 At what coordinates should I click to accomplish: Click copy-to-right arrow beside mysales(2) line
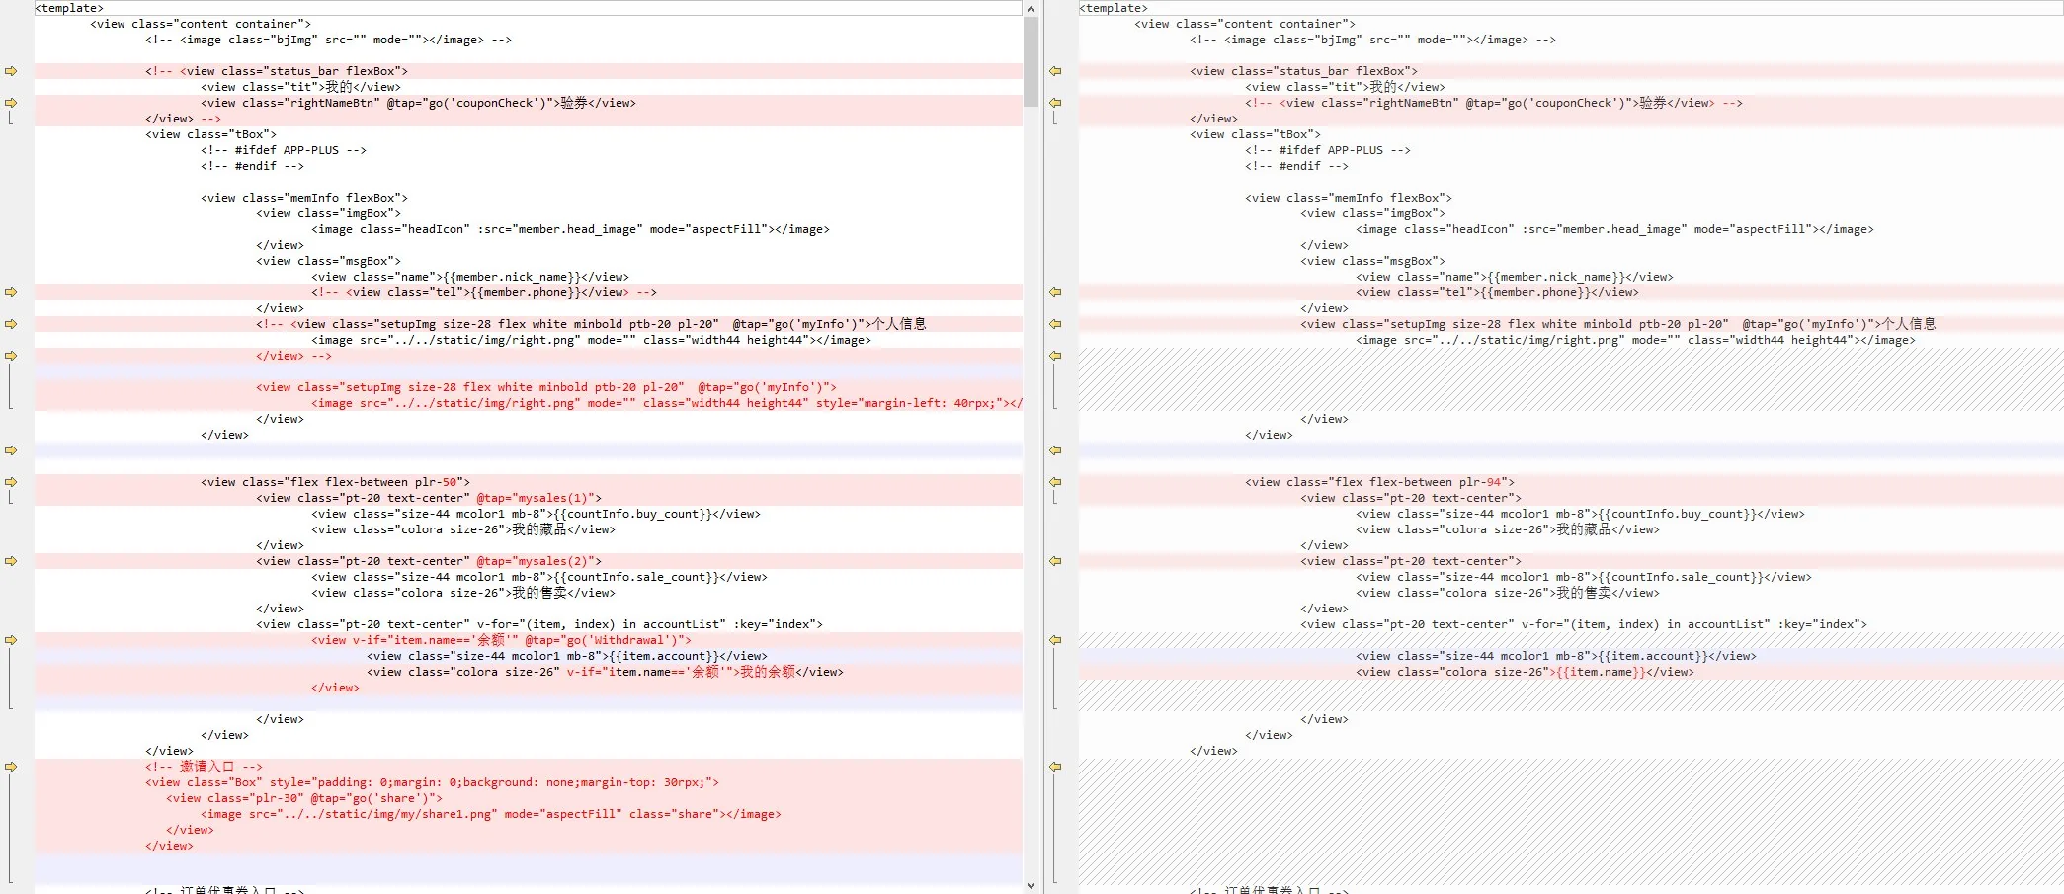[11, 561]
